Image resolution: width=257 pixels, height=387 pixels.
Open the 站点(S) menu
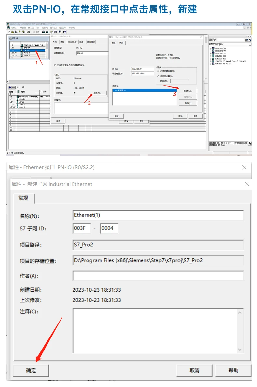tap(14, 28)
